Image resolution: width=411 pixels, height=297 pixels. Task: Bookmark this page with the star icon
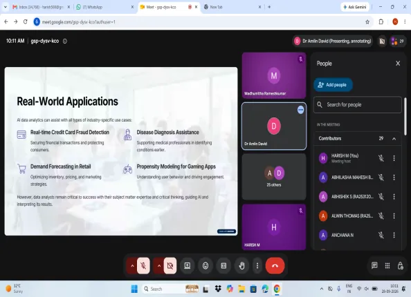click(x=367, y=22)
